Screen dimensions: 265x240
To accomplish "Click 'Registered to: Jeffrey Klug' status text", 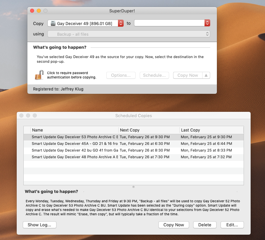I will tap(58, 89).
